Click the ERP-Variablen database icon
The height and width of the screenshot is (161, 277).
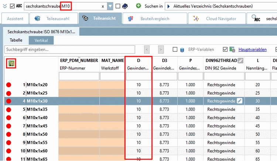coord(182,50)
